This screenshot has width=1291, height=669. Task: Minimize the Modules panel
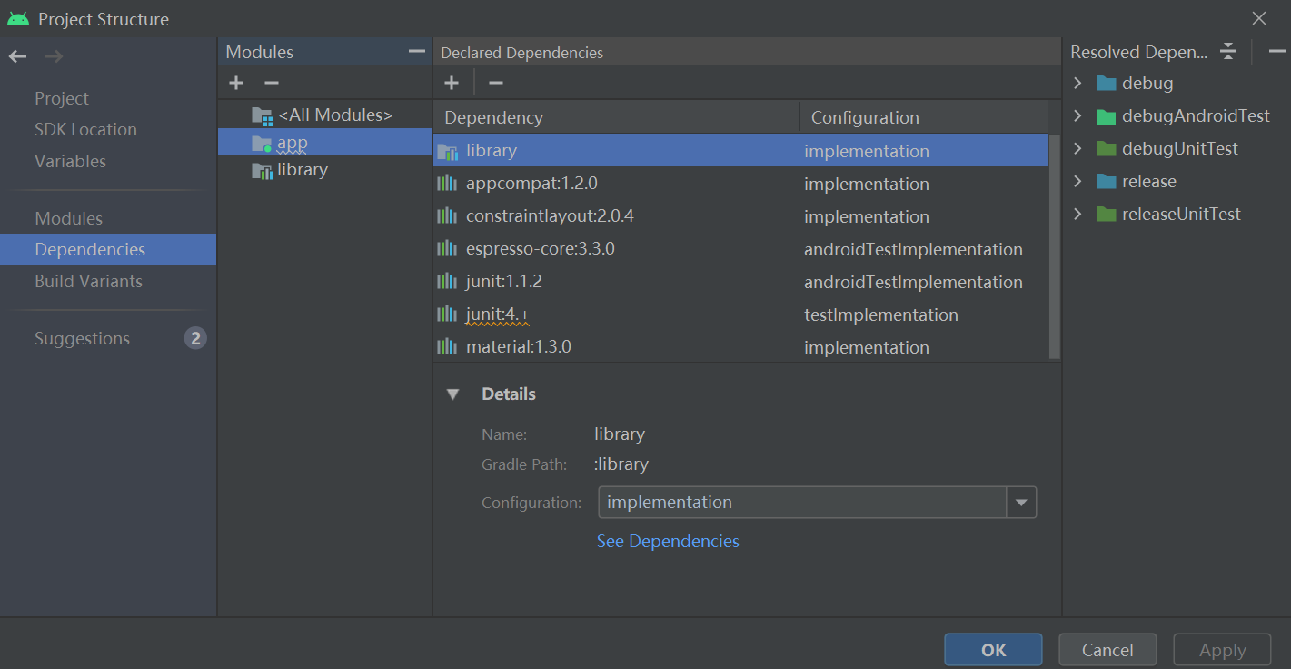tap(417, 52)
